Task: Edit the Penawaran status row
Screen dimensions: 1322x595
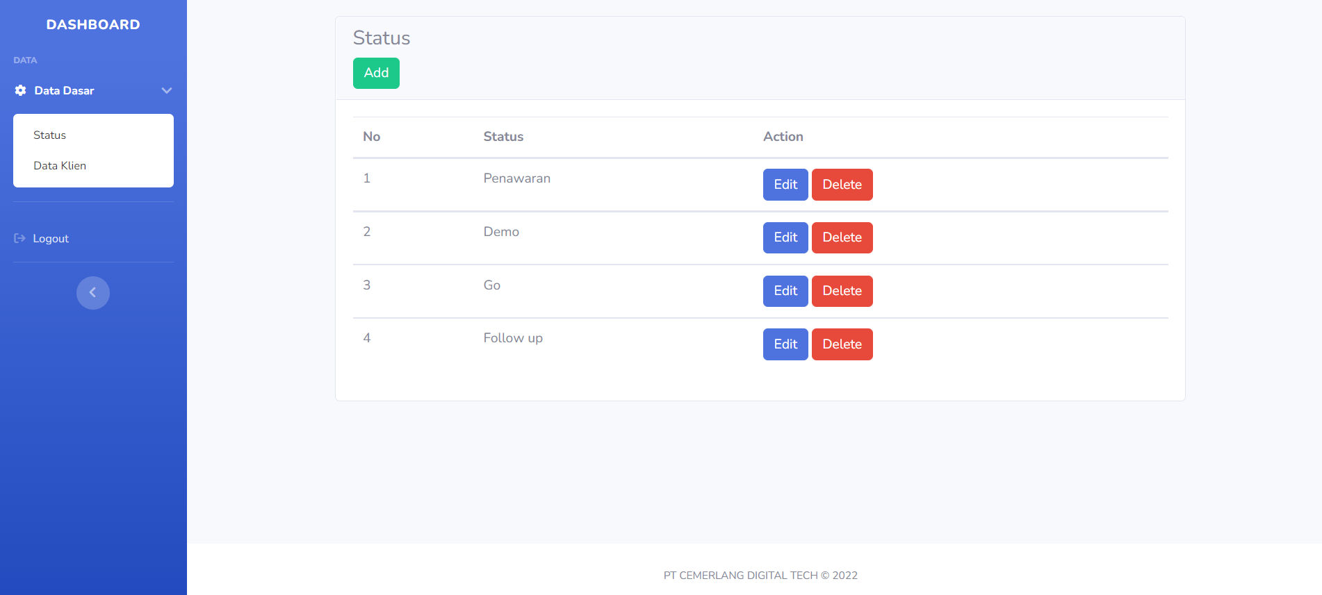Action: pyautogui.click(x=785, y=185)
